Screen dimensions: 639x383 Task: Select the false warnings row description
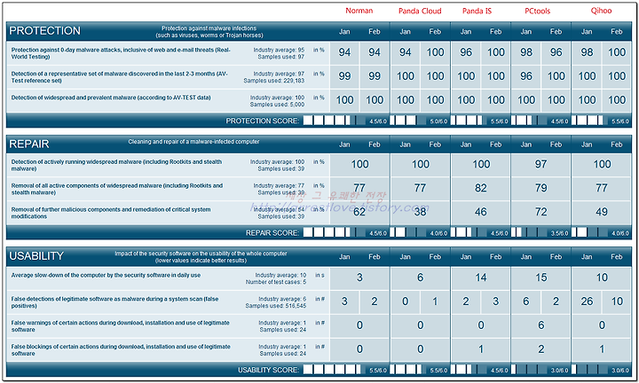pyautogui.click(x=120, y=326)
